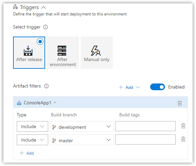The width and height of the screenshot is (196, 166).
Task: Open the Type dropdown for development row
Action: [x=32, y=126]
